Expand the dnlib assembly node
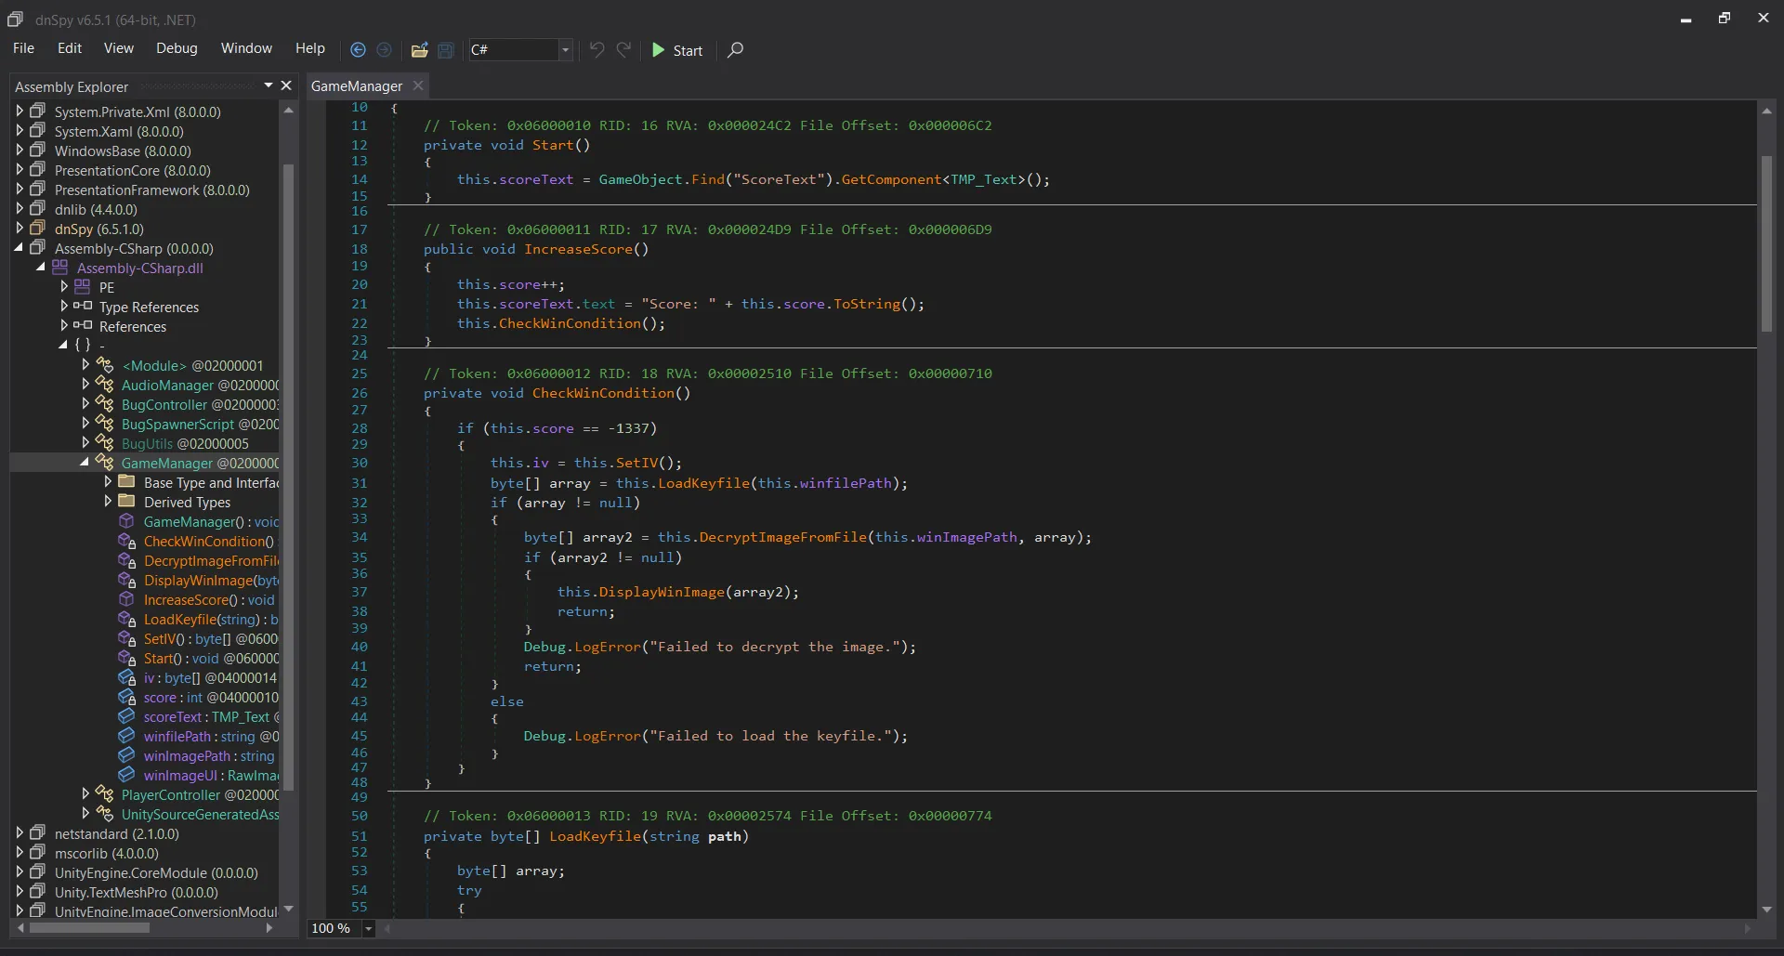Viewport: 1784px width, 956px height. pyautogui.click(x=20, y=208)
